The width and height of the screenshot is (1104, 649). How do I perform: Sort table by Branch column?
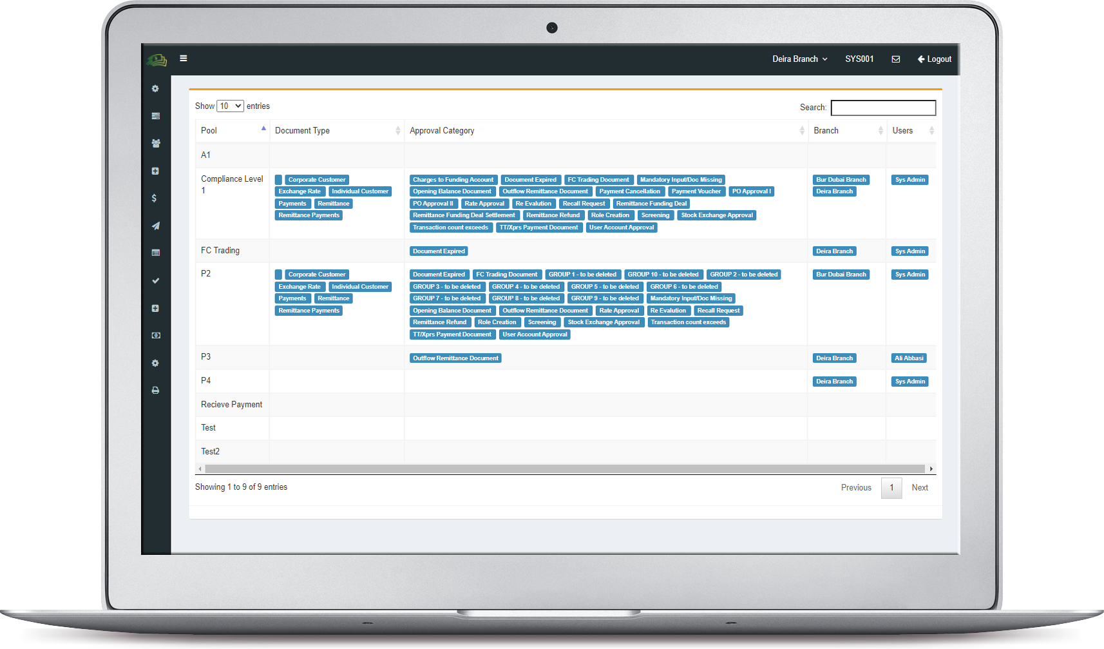[847, 130]
